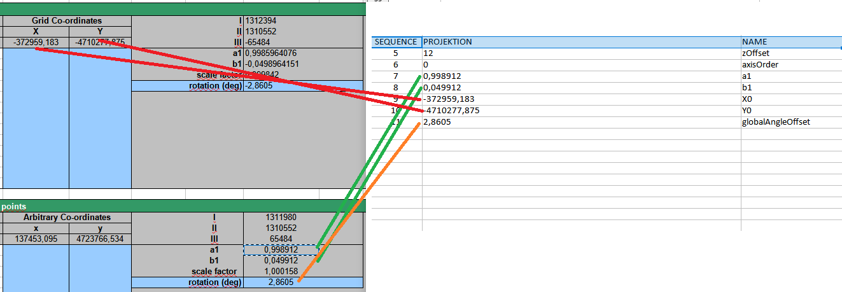Image resolution: width=842 pixels, height=292 pixels.
Task: Select the scale factor value 1,000158
Action: pos(281,272)
